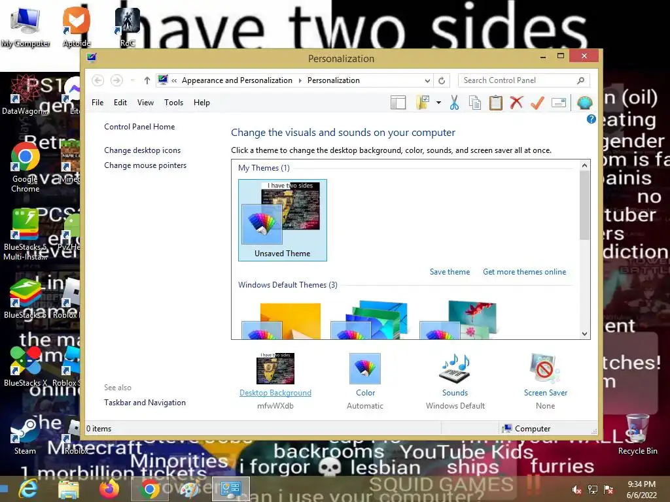
Task: Expand the address bar history dropdown
Action: click(427, 80)
